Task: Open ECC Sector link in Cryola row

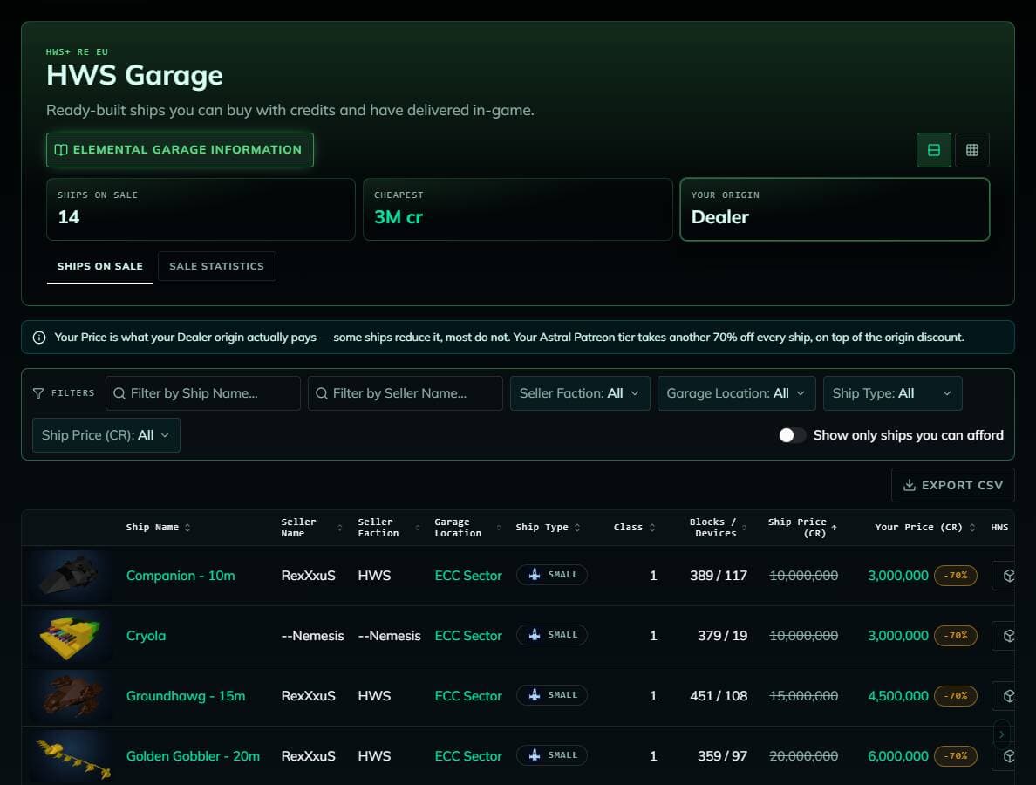Action: [x=468, y=636]
